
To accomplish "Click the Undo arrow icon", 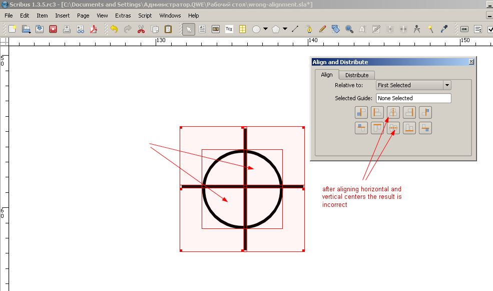I will (x=114, y=29).
